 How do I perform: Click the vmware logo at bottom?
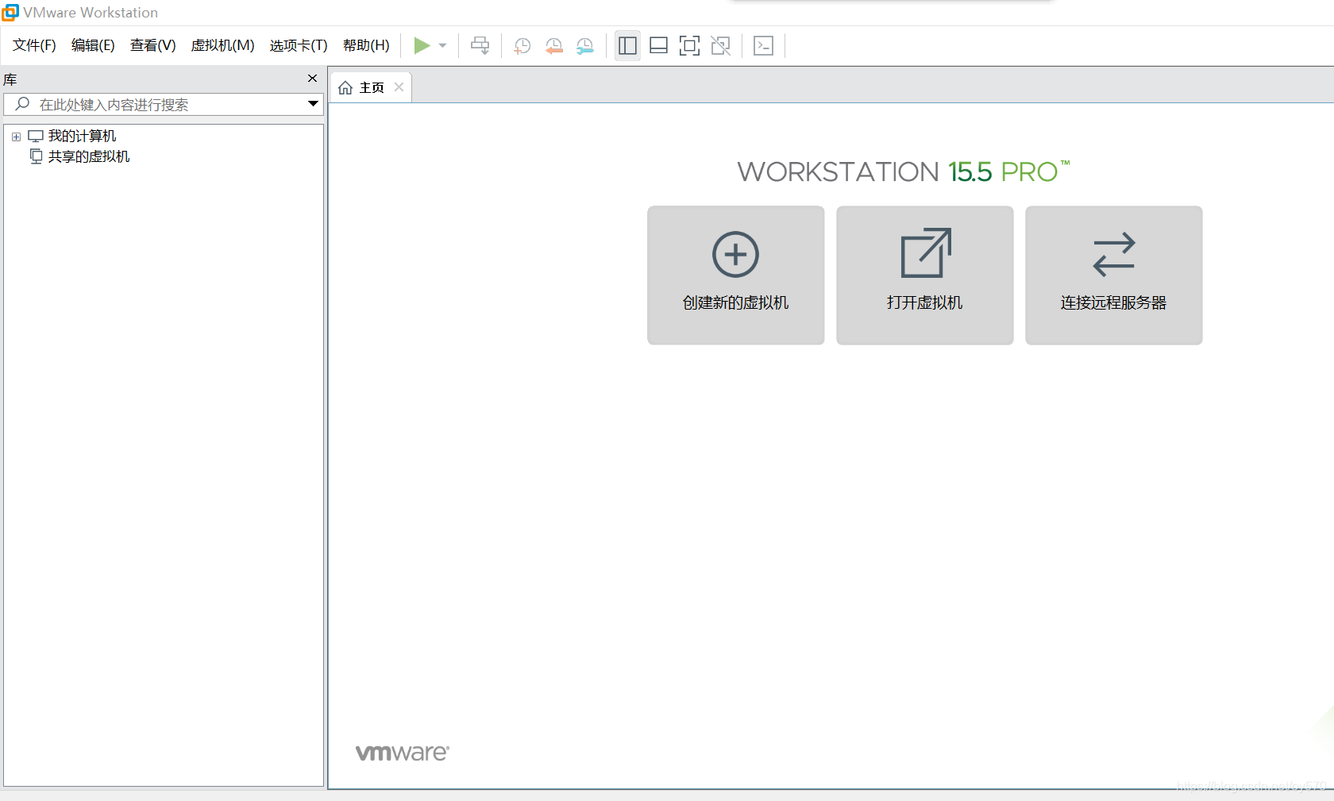402,753
